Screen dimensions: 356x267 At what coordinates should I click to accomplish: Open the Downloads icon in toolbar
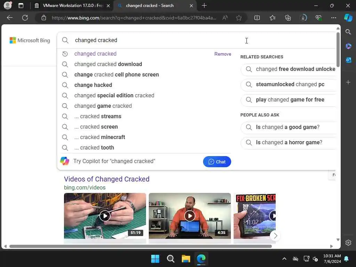(303, 18)
